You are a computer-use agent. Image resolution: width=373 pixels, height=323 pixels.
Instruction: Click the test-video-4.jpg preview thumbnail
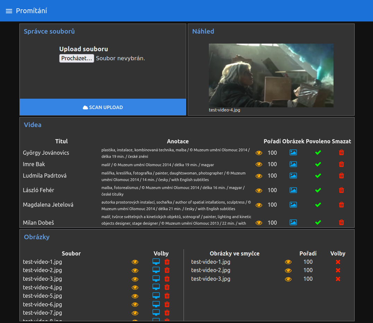tap(271, 75)
